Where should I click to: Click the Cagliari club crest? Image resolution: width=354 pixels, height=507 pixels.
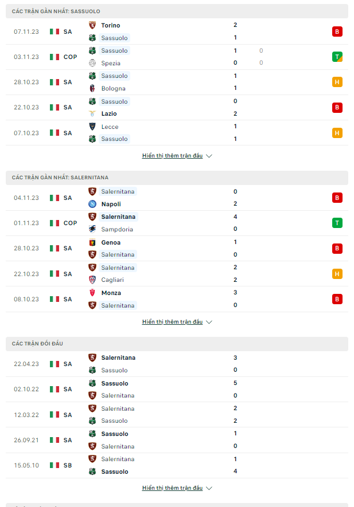92,280
